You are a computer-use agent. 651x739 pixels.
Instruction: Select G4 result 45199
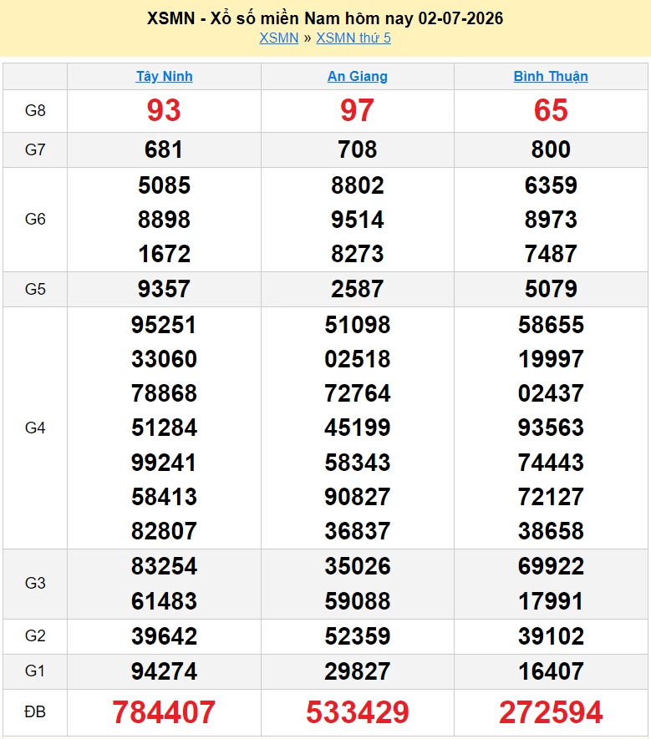[x=358, y=428]
